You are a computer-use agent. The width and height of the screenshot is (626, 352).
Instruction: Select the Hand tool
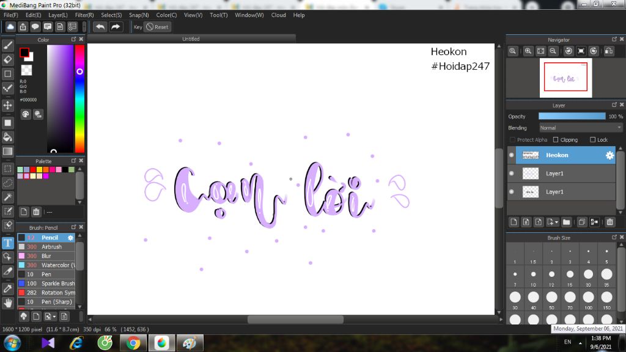pyautogui.click(x=7, y=303)
